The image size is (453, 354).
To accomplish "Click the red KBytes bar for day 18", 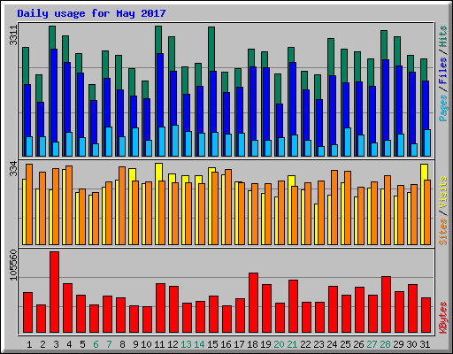I will pyautogui.click(x=253, y=303).
